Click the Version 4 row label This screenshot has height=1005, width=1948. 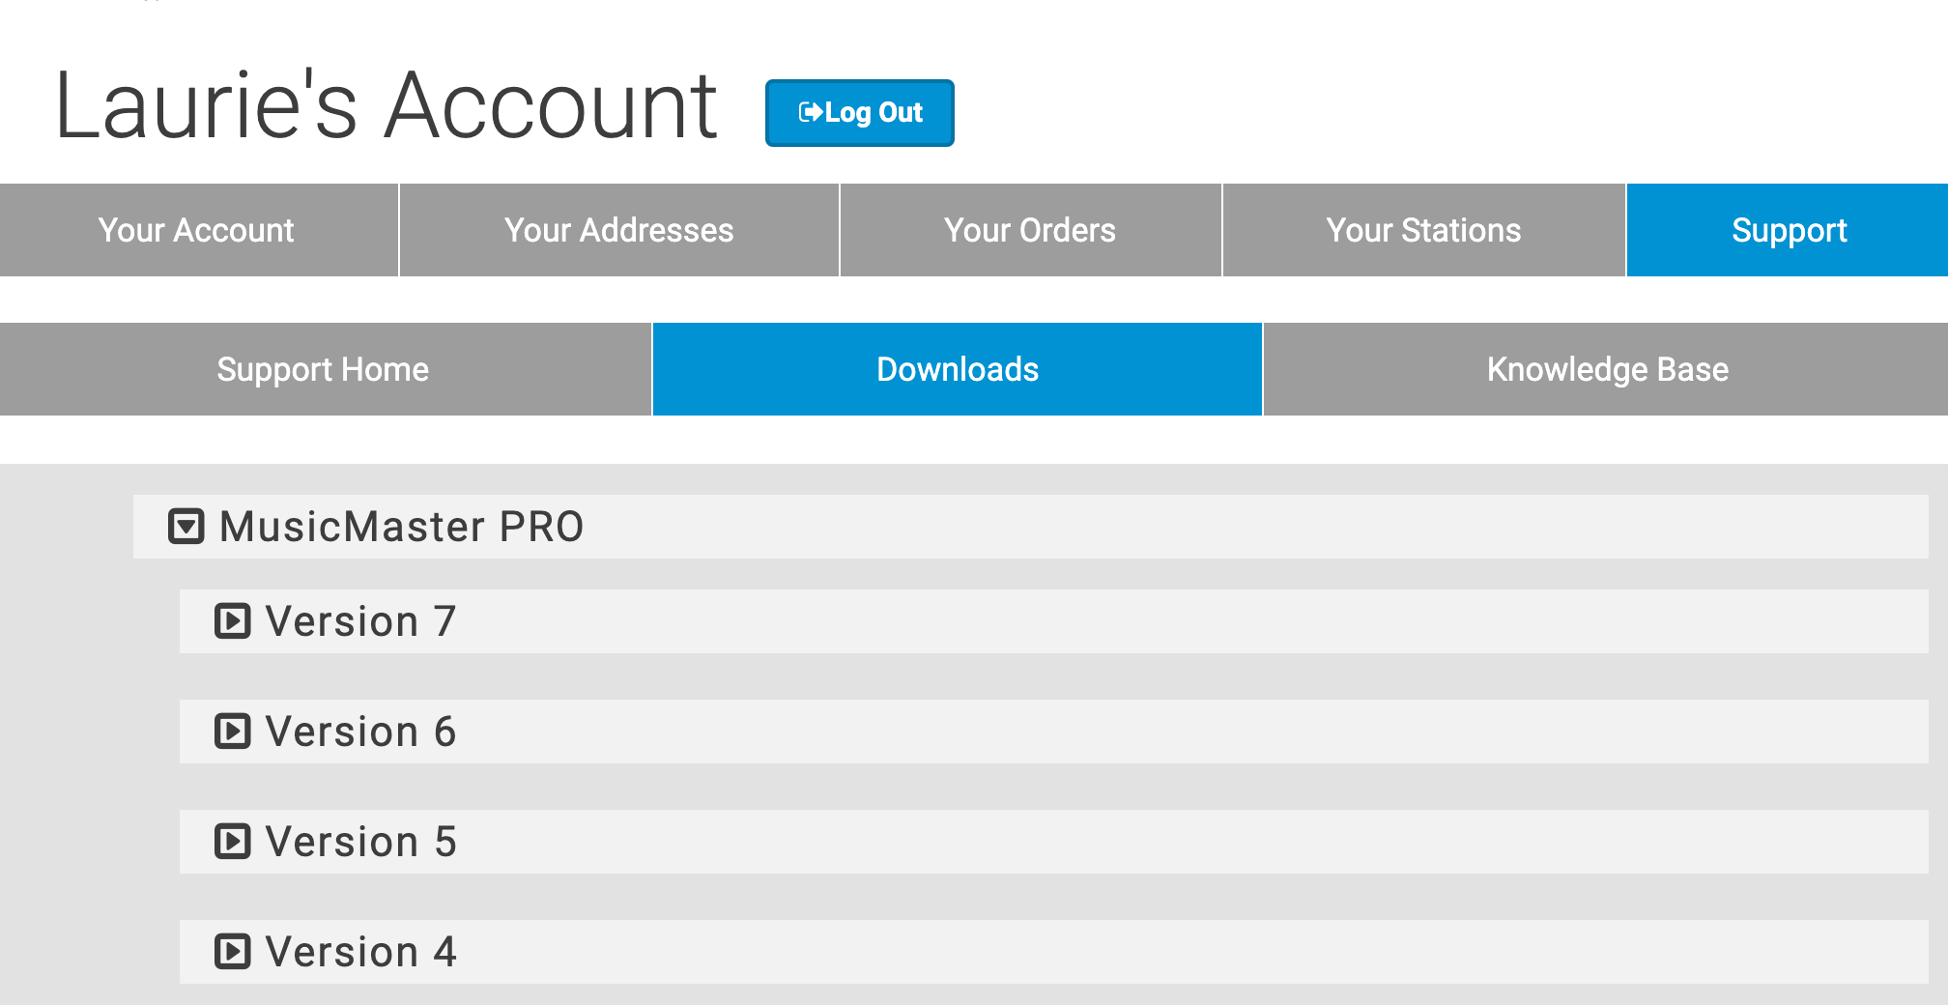360,952
